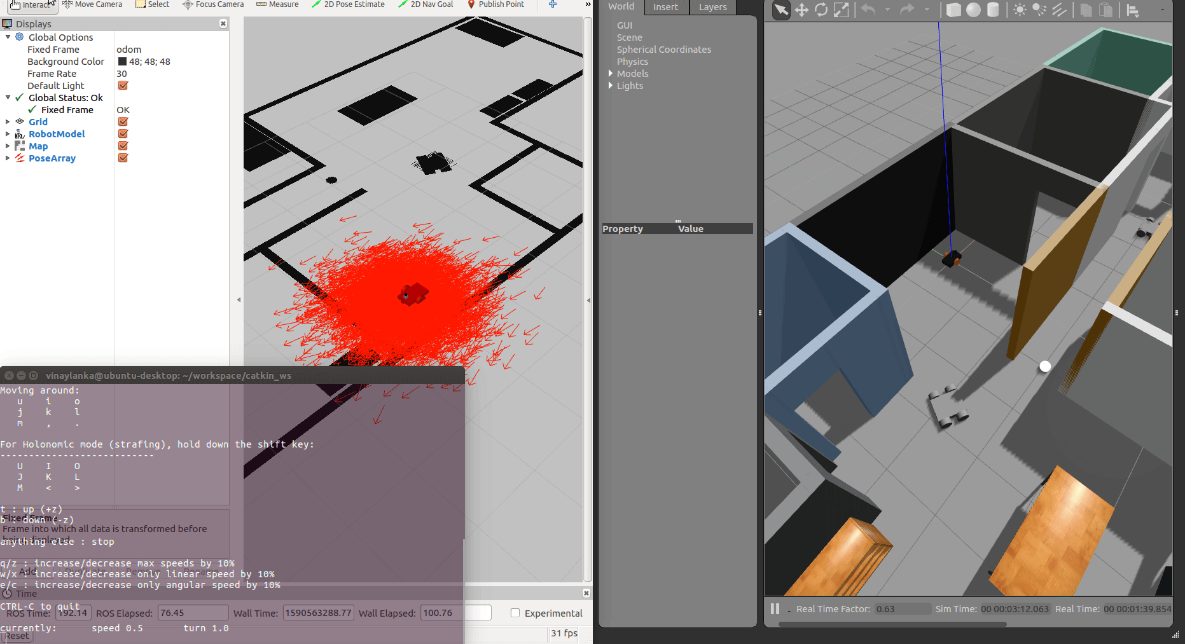Viewport: 1185px width, 644px height.
Task: Select Gazebo arrow selection mode
Action: [780, 10]
